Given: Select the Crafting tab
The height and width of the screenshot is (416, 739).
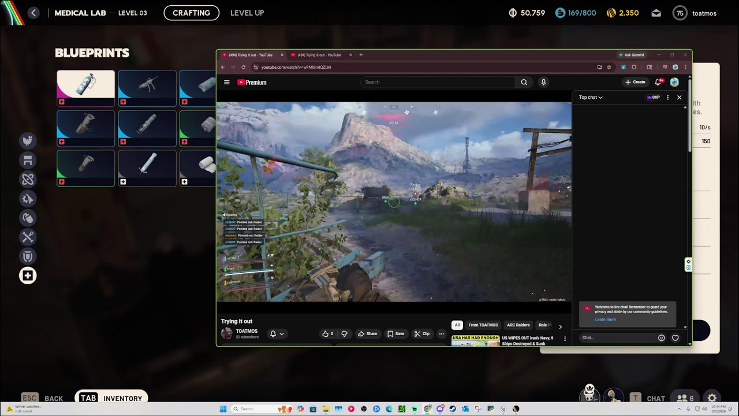Looking at the screenshot, I should click(x=192, y=13).
